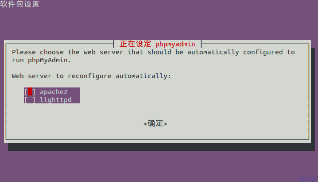Select the lighttpd label text
The image size is (318, 182).
pos(55,100)
